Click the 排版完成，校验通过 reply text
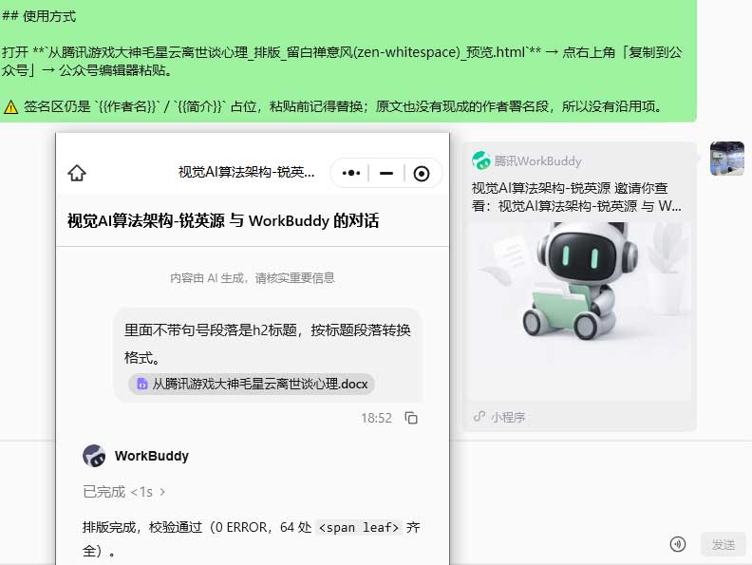 [252, 538]
